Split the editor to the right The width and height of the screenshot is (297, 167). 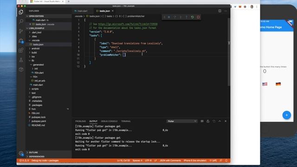click(220, 11)
